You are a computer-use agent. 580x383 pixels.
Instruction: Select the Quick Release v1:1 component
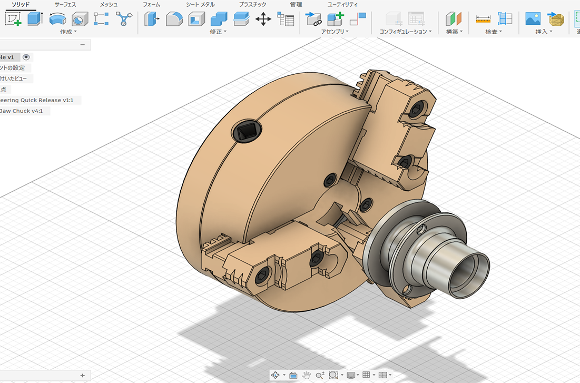[37, 100]
